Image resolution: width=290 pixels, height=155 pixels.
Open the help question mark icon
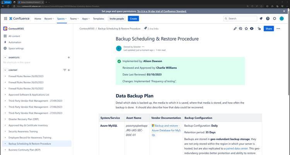pyautogui.click(x=268, y=19)
